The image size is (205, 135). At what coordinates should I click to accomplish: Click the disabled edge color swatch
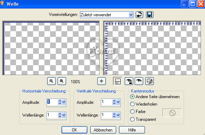pos(172,113)
